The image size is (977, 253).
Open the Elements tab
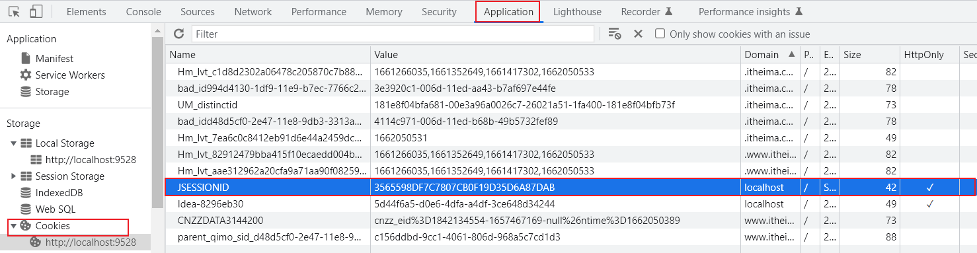(87, 12)
